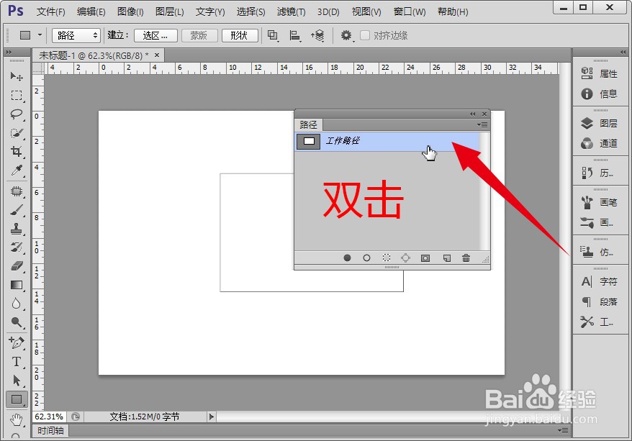Open path alignment icon in options bar
The width and height of the screenshot is (632, 441).
coord(295,35)
